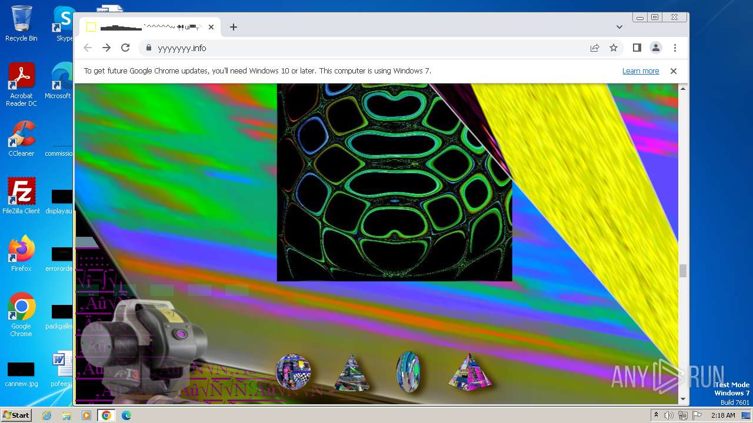Open Google Chrome desktop shortcut
Viewport: 753px width, 423px height.
(21, 315)
